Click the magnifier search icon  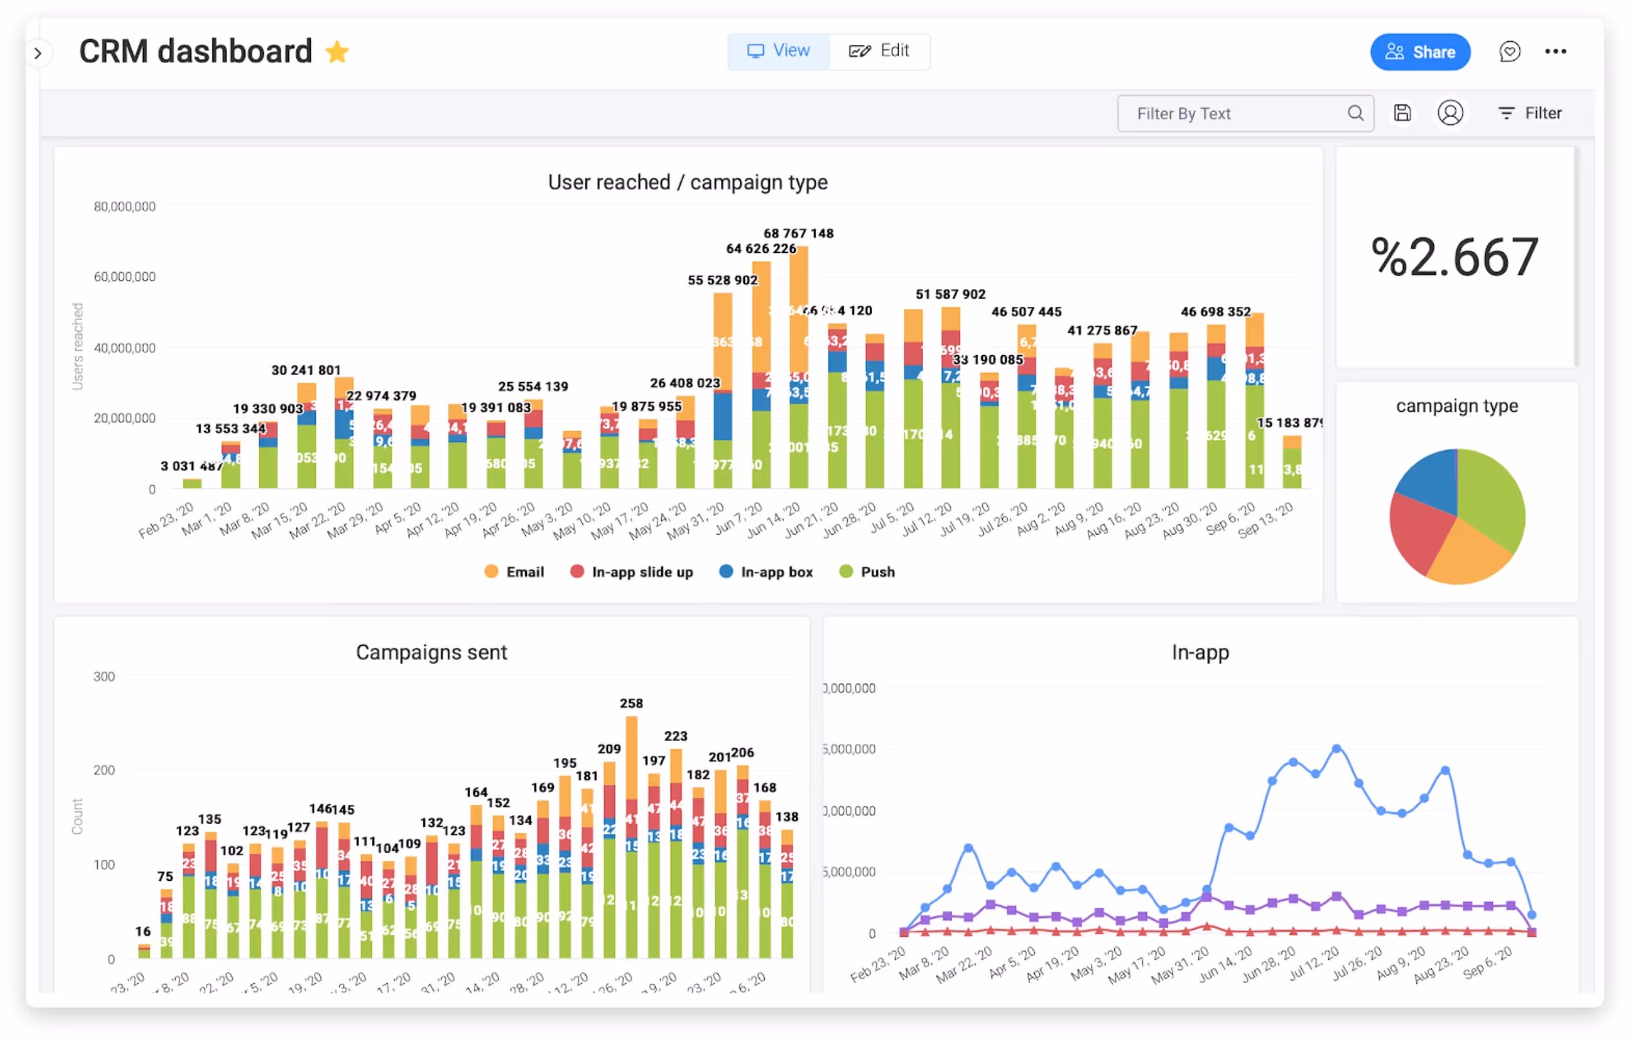[x=1355, y=113]
